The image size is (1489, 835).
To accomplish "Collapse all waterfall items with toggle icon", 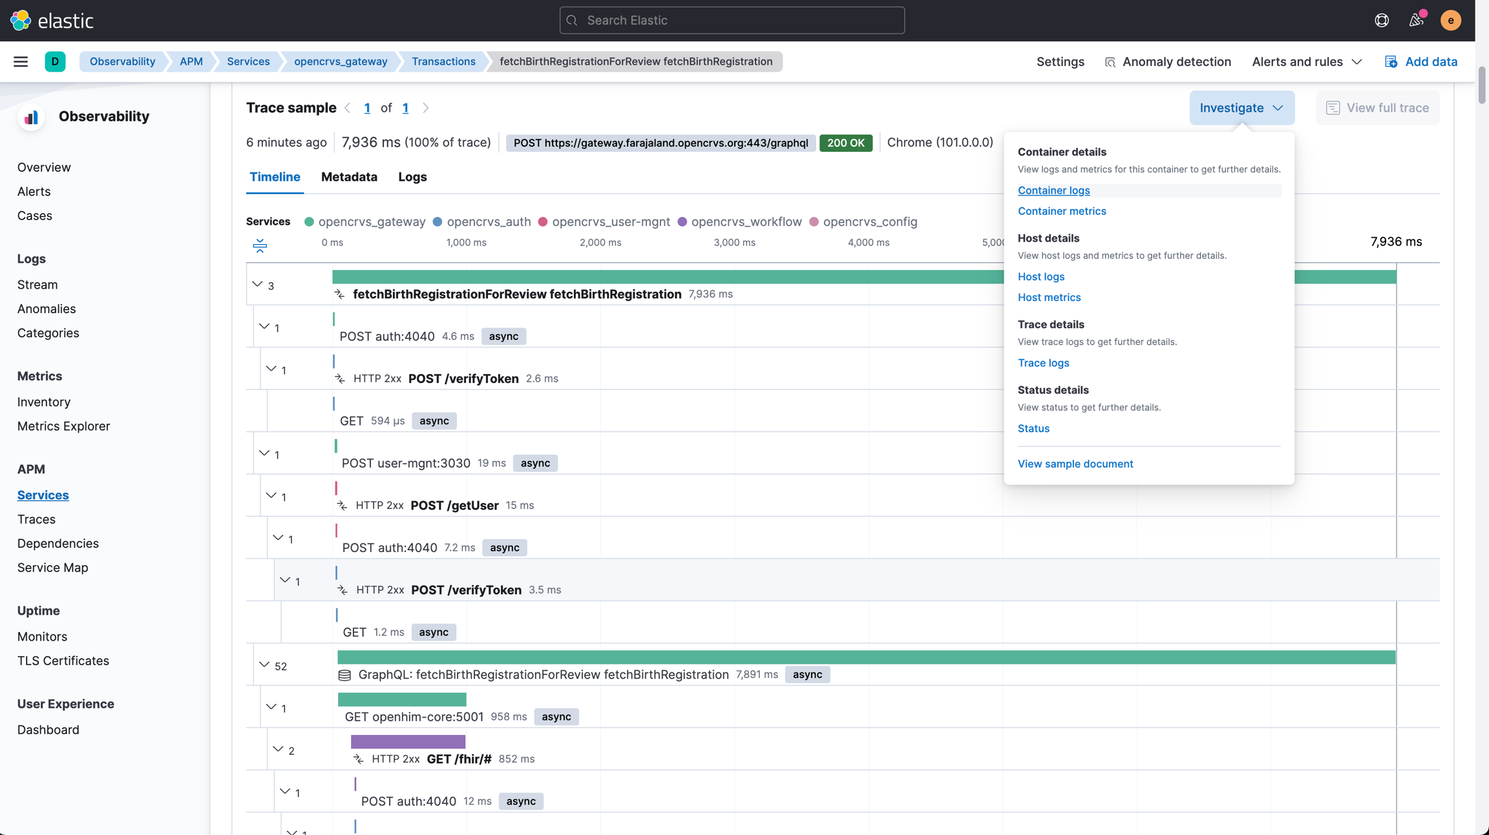I will click(260, 245).
